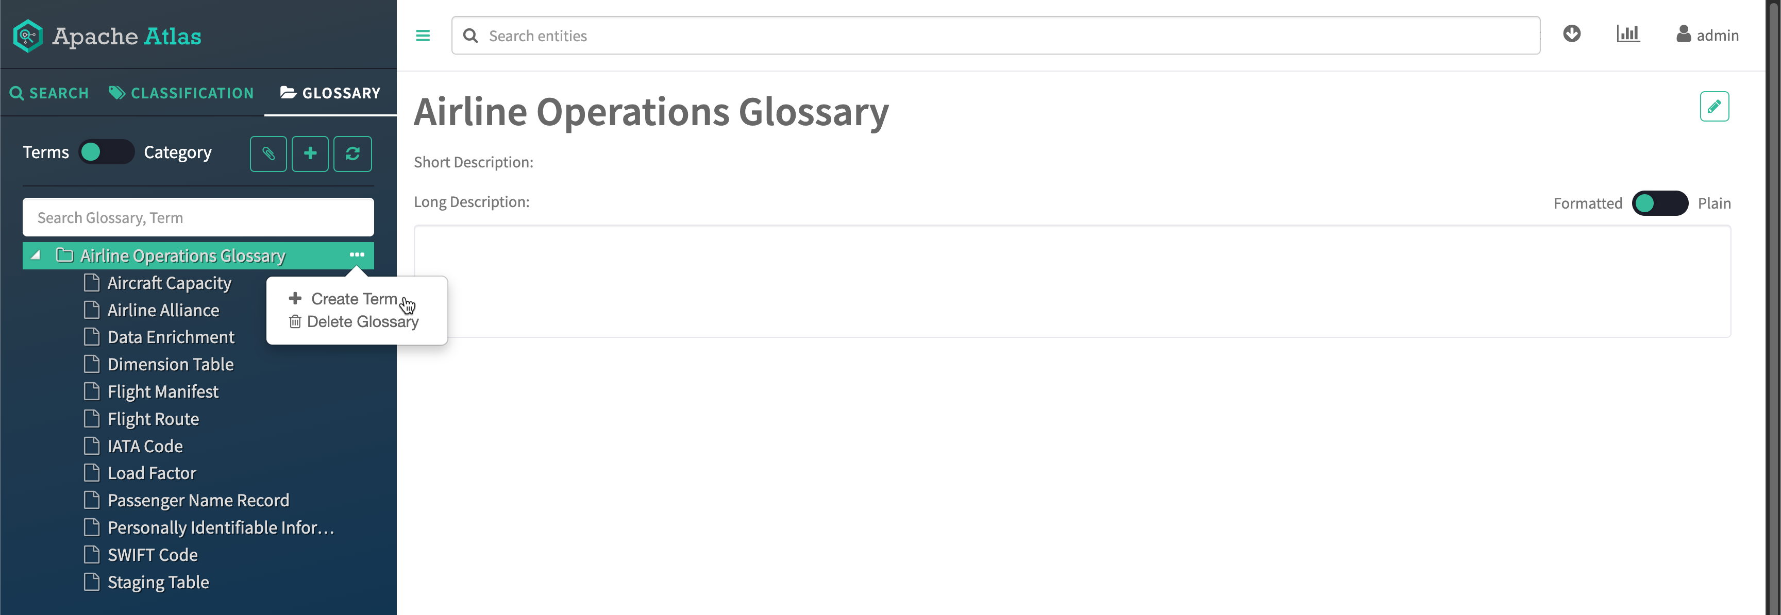Click the green pencil edit glossary icon
Viewport: 1781px width, 615px height.
(x=1713, y=107)
